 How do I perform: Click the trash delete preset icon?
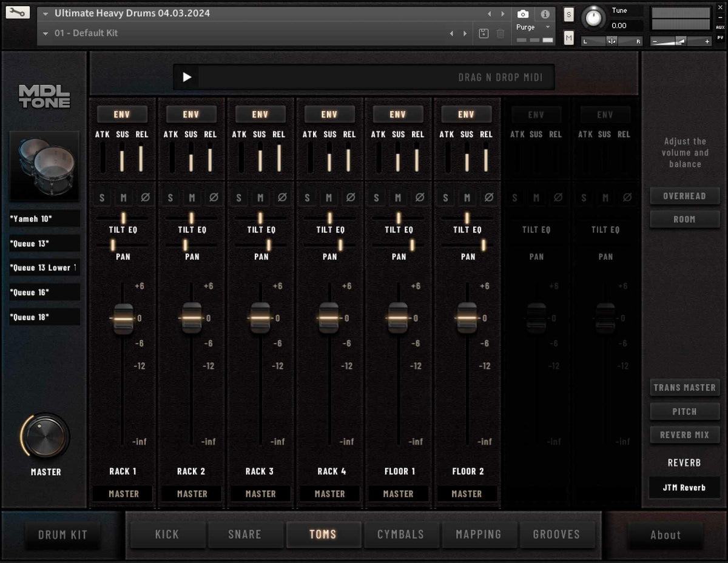[x=500, y=33]
